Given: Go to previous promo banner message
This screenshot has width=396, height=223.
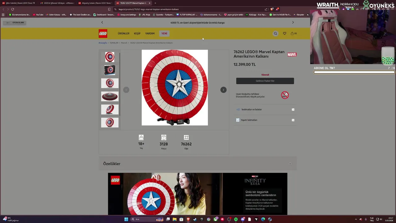Looking at the screenshot, I should [x=102, y=22].
